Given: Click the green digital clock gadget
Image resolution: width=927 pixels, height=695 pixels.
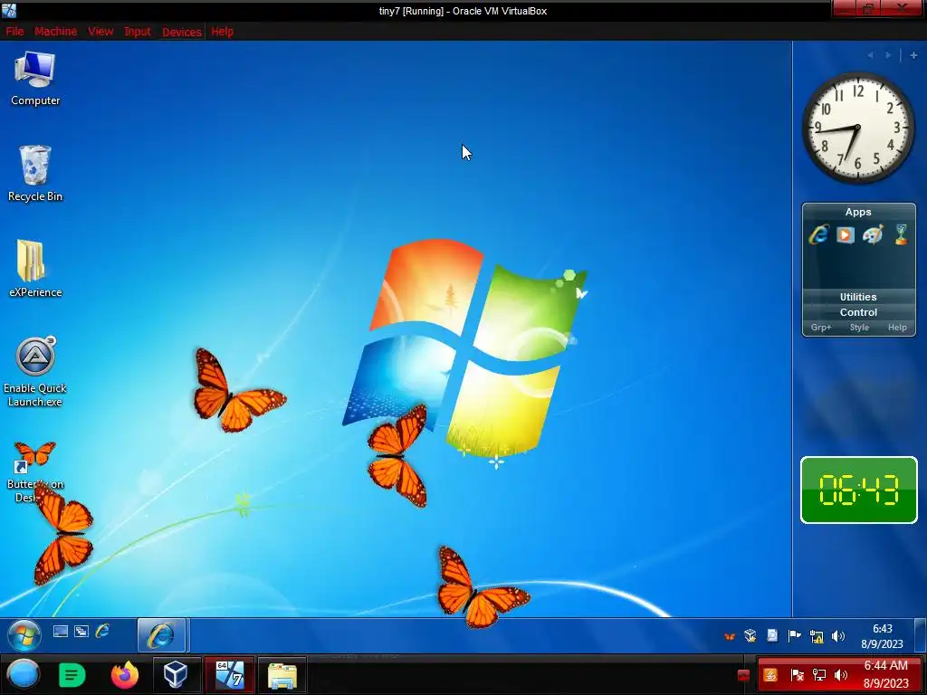Looking at the screenshot, I should pos(858,490).
